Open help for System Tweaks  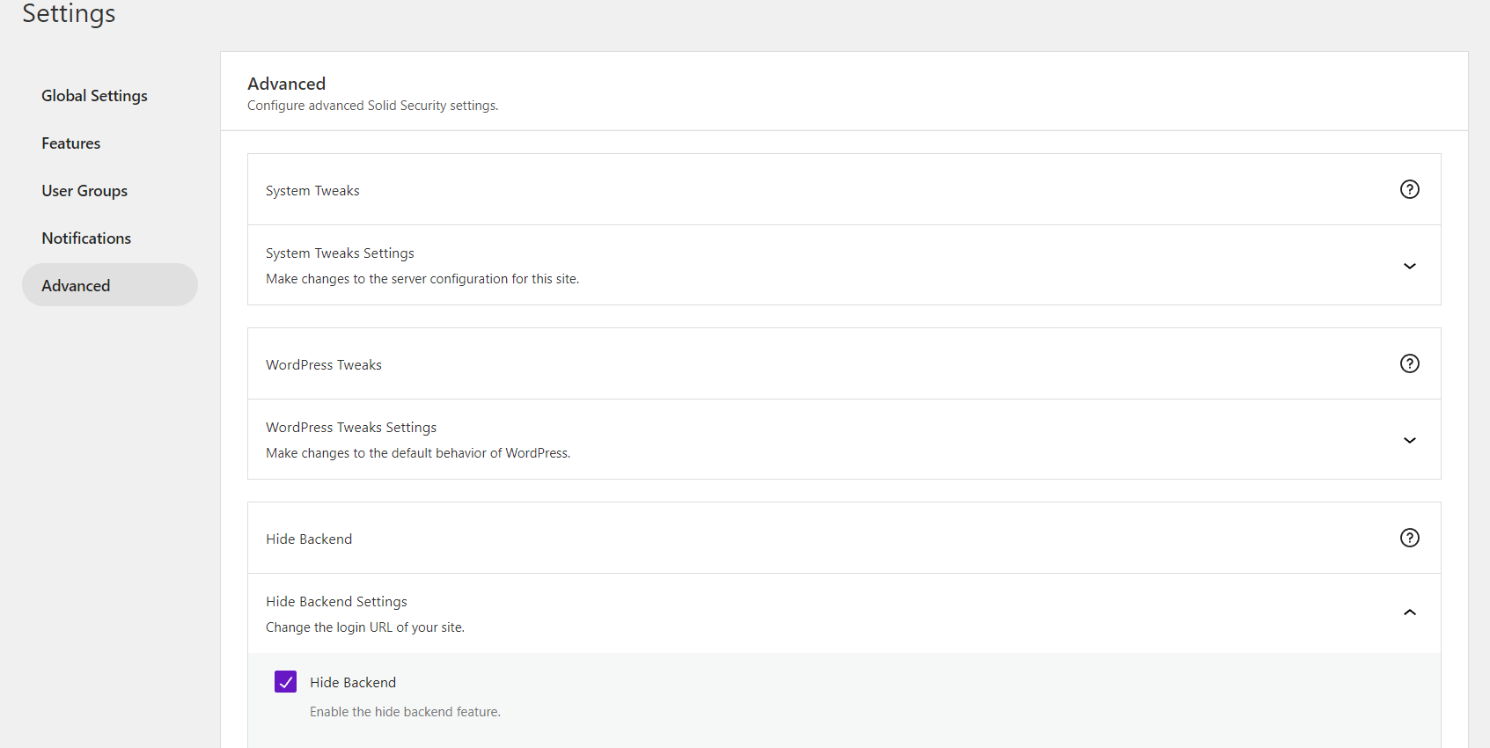pos(1409,189)
